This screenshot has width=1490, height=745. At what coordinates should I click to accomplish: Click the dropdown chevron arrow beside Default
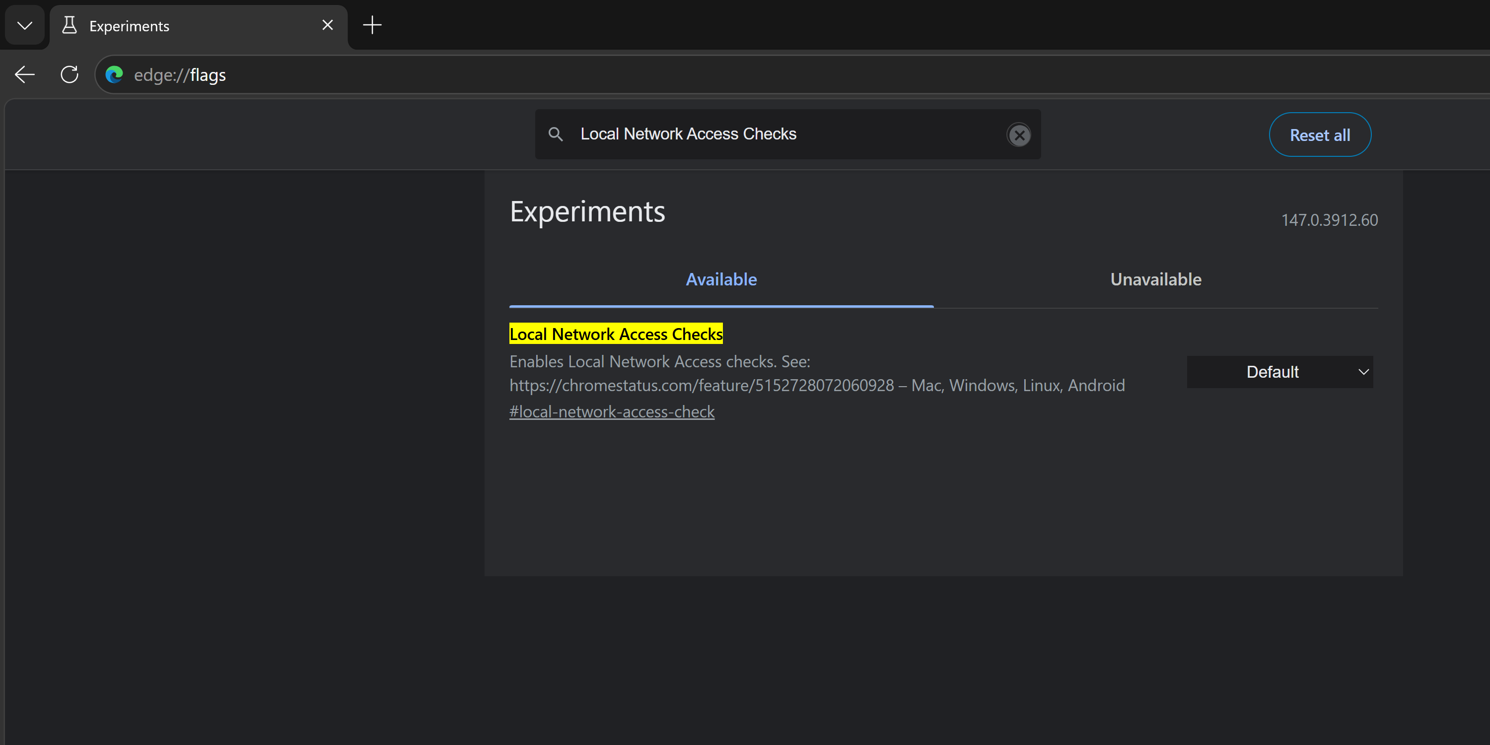tap(1363, 372)
